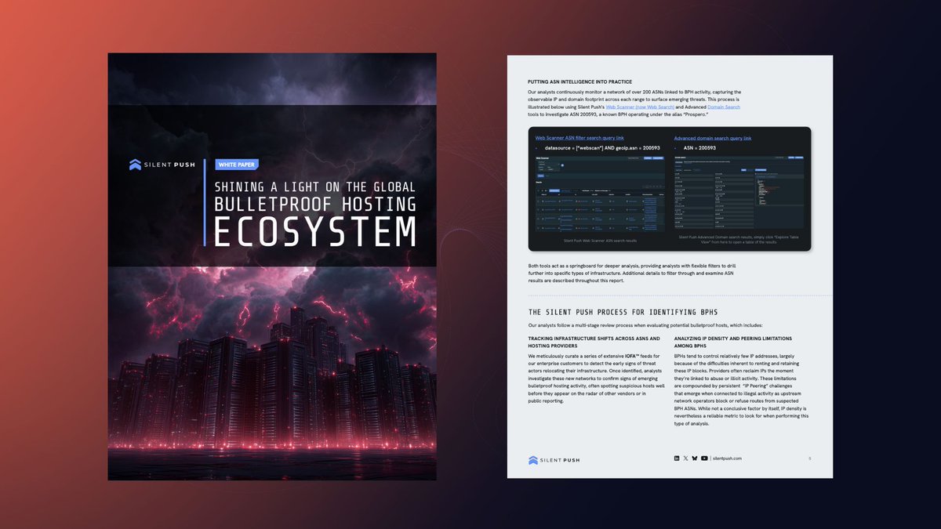
Task: Open the YouTube icon in the footer
Action: pos(704,458)
